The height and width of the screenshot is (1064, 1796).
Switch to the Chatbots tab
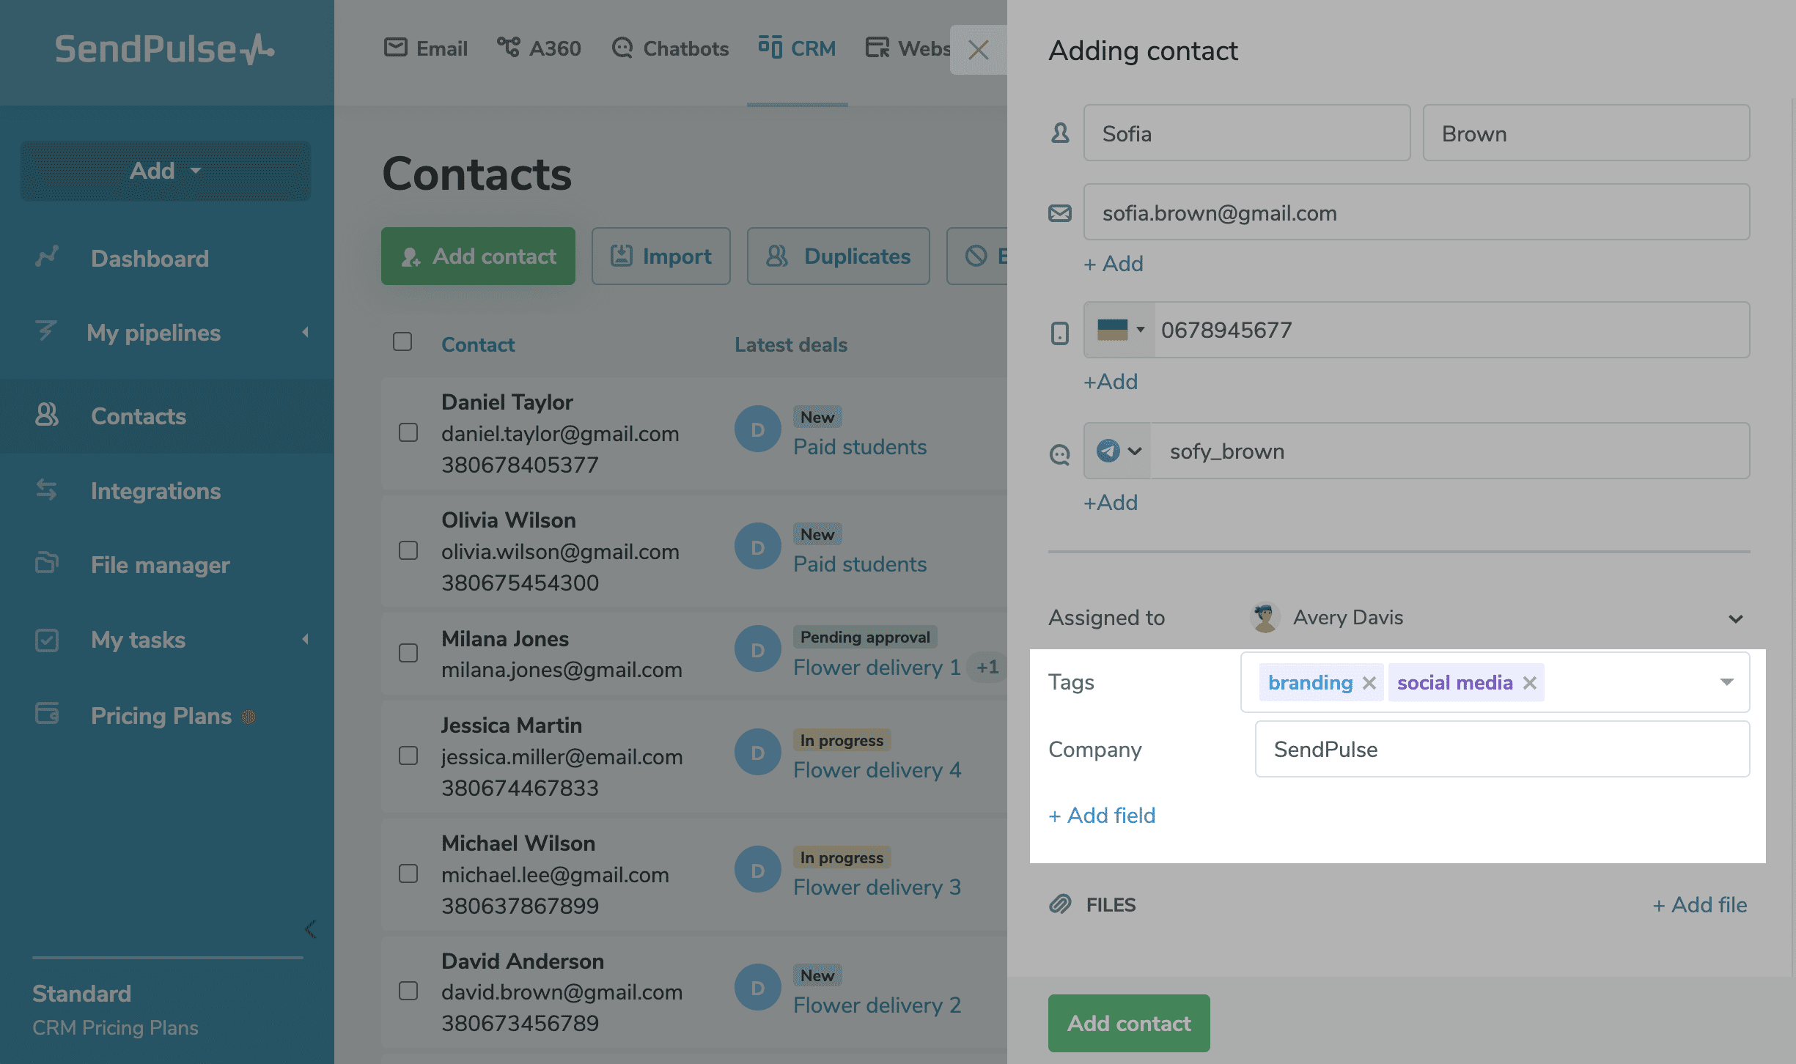click(x=670, y=48)
